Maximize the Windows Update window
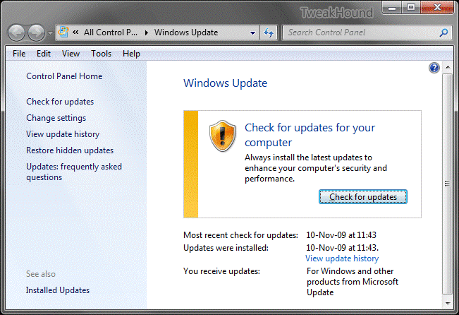Viewport: 459px width, 315px height. (411, 7)
